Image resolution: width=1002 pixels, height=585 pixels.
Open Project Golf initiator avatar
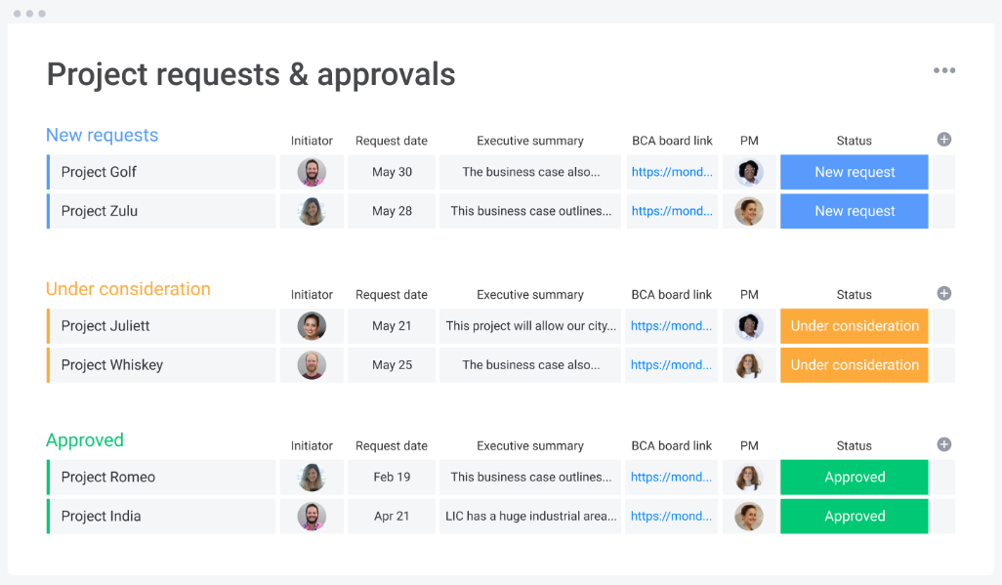(312, 172)
